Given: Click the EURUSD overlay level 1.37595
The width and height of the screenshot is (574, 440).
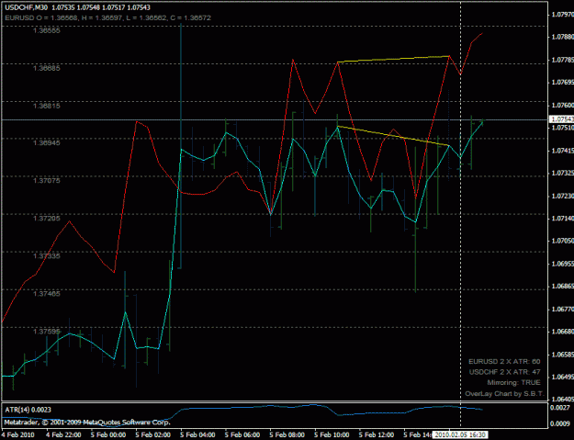Looking at the screenshot, I should (x=47, y=332).
